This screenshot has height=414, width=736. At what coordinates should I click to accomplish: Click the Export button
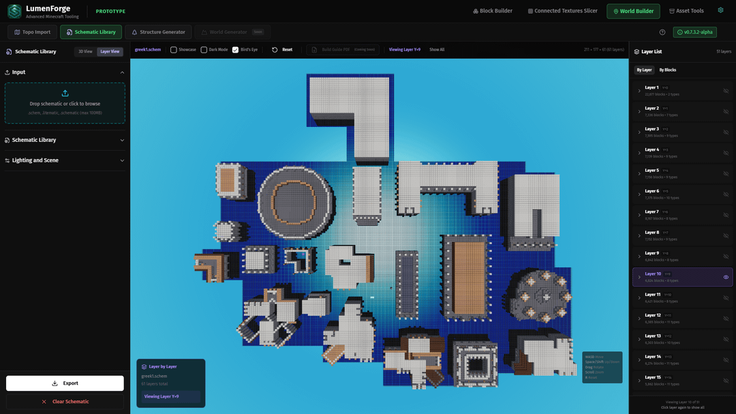65,383
